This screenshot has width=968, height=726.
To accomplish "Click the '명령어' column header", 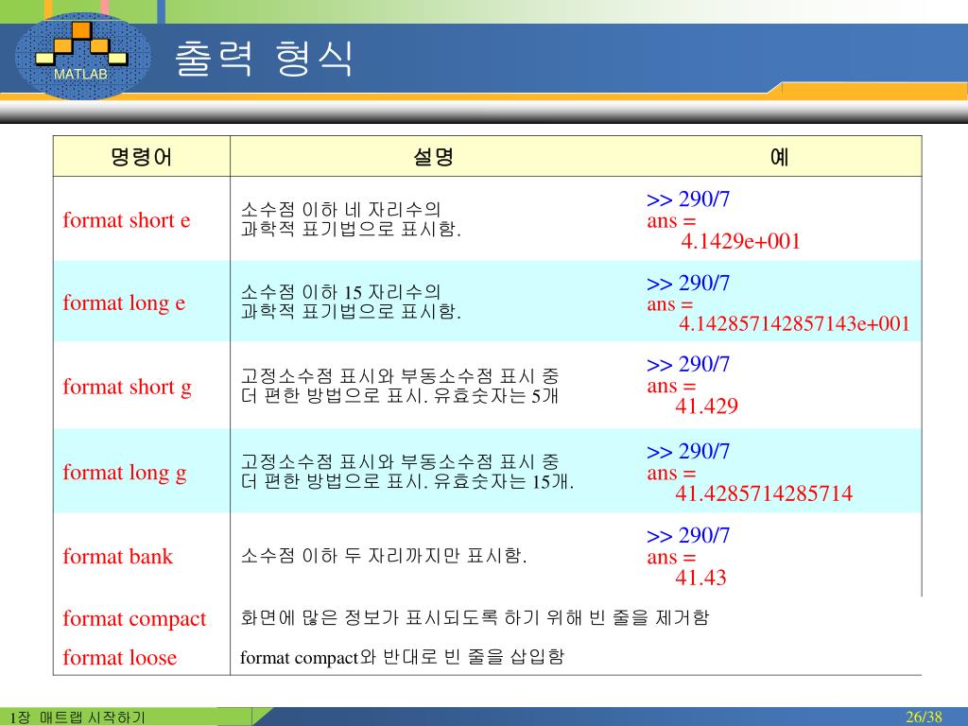I will (142, 157).
